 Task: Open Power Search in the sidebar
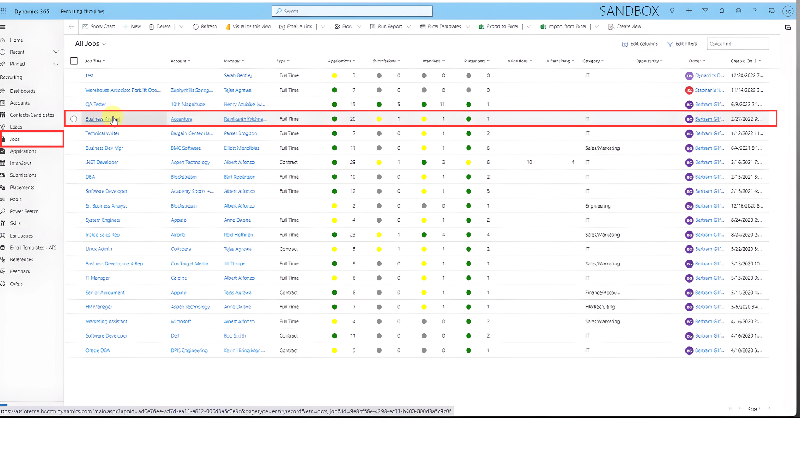pos(24,212)
